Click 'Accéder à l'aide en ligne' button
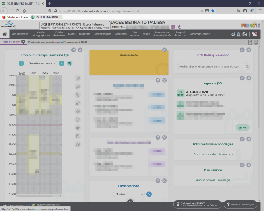 coord(240,204)
